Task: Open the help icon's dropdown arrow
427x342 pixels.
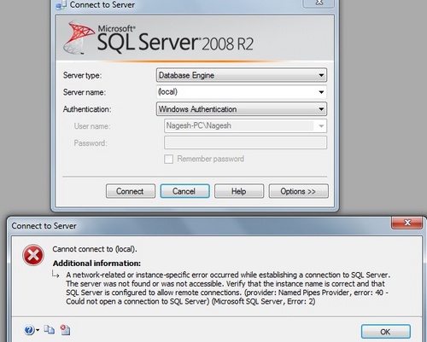Action: pyautogui.click(x=38, y=330)
